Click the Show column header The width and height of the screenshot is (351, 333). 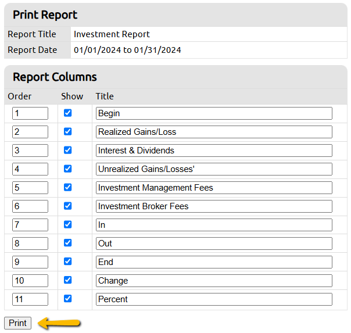coord(72,96)
